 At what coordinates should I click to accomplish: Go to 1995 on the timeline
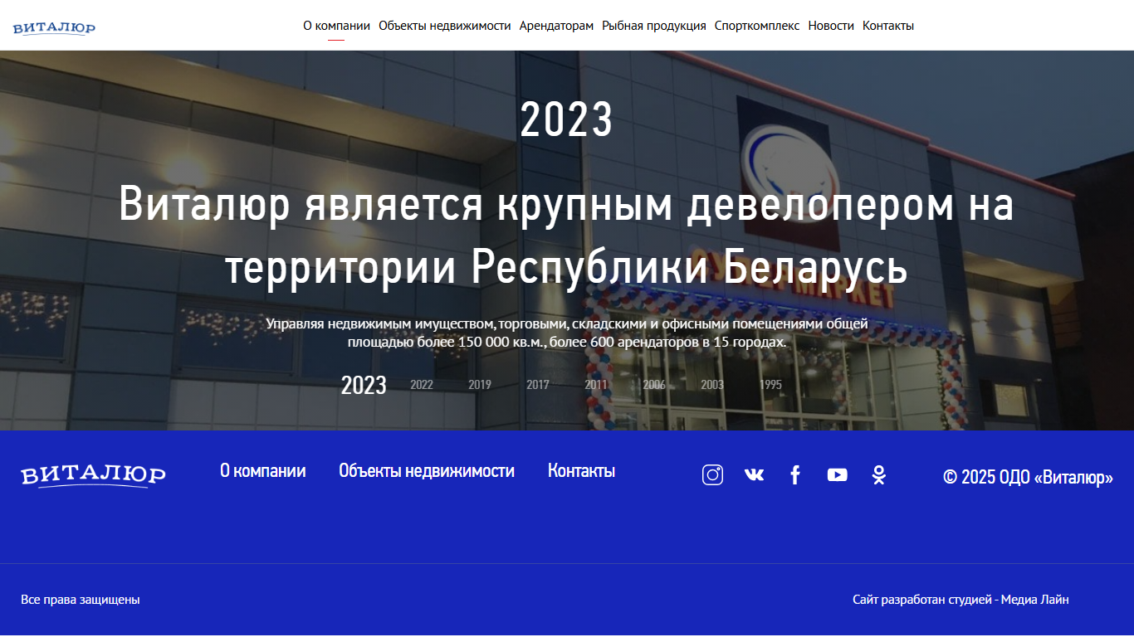pos(770,385)
